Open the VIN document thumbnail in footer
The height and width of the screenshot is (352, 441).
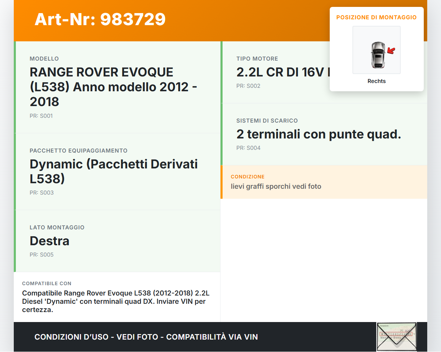(x=397, y=337)
